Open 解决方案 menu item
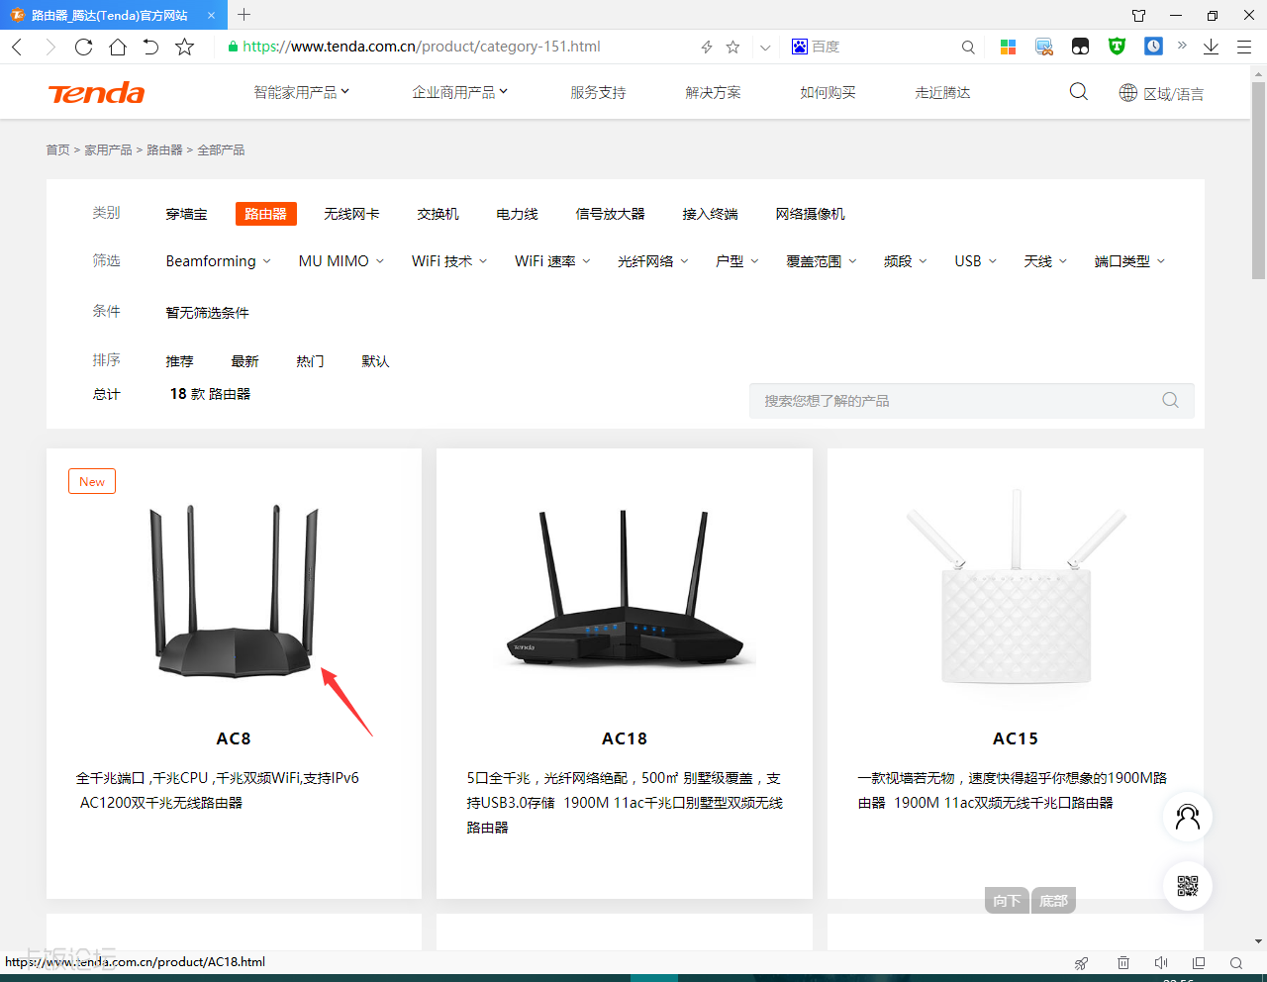This screenshot has width=1267, height=982. point(713,92)
